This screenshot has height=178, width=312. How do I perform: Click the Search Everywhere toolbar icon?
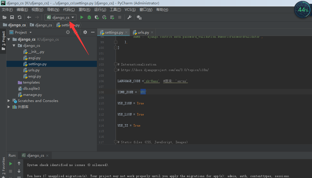[139, 18]
